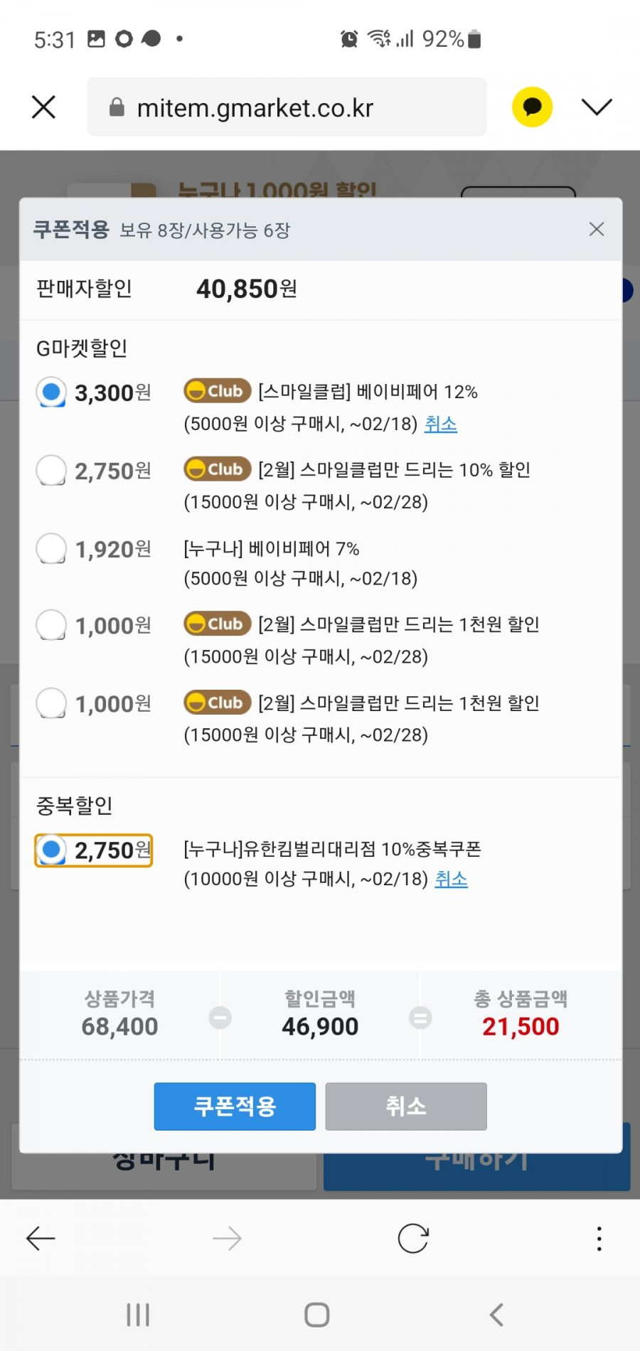The image size is (640, 1351).
Task: Cancel the 유한킴벌리 중복쿠폰 via 취소 link
Action: coord(452,879)
